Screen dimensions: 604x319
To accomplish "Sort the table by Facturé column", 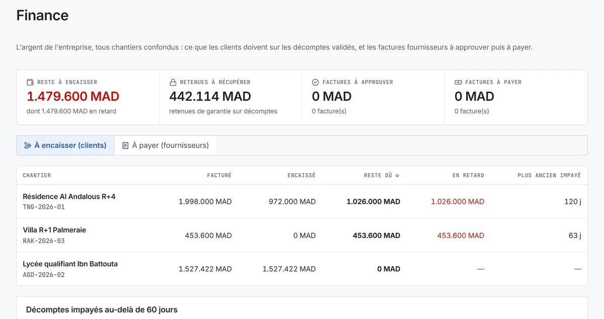I will 219,176.
